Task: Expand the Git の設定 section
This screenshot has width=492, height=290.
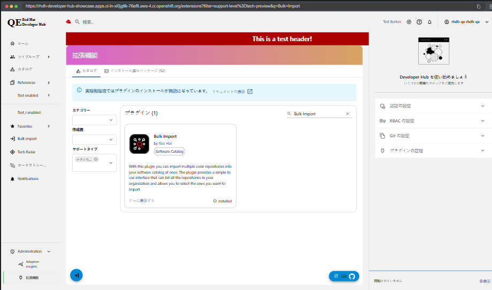Action: tap(433, 136)
